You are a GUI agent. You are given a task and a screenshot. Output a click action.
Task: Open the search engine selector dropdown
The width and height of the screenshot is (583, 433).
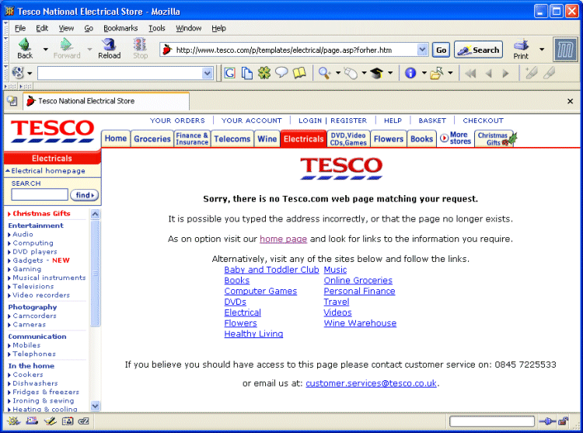[30, 73]
